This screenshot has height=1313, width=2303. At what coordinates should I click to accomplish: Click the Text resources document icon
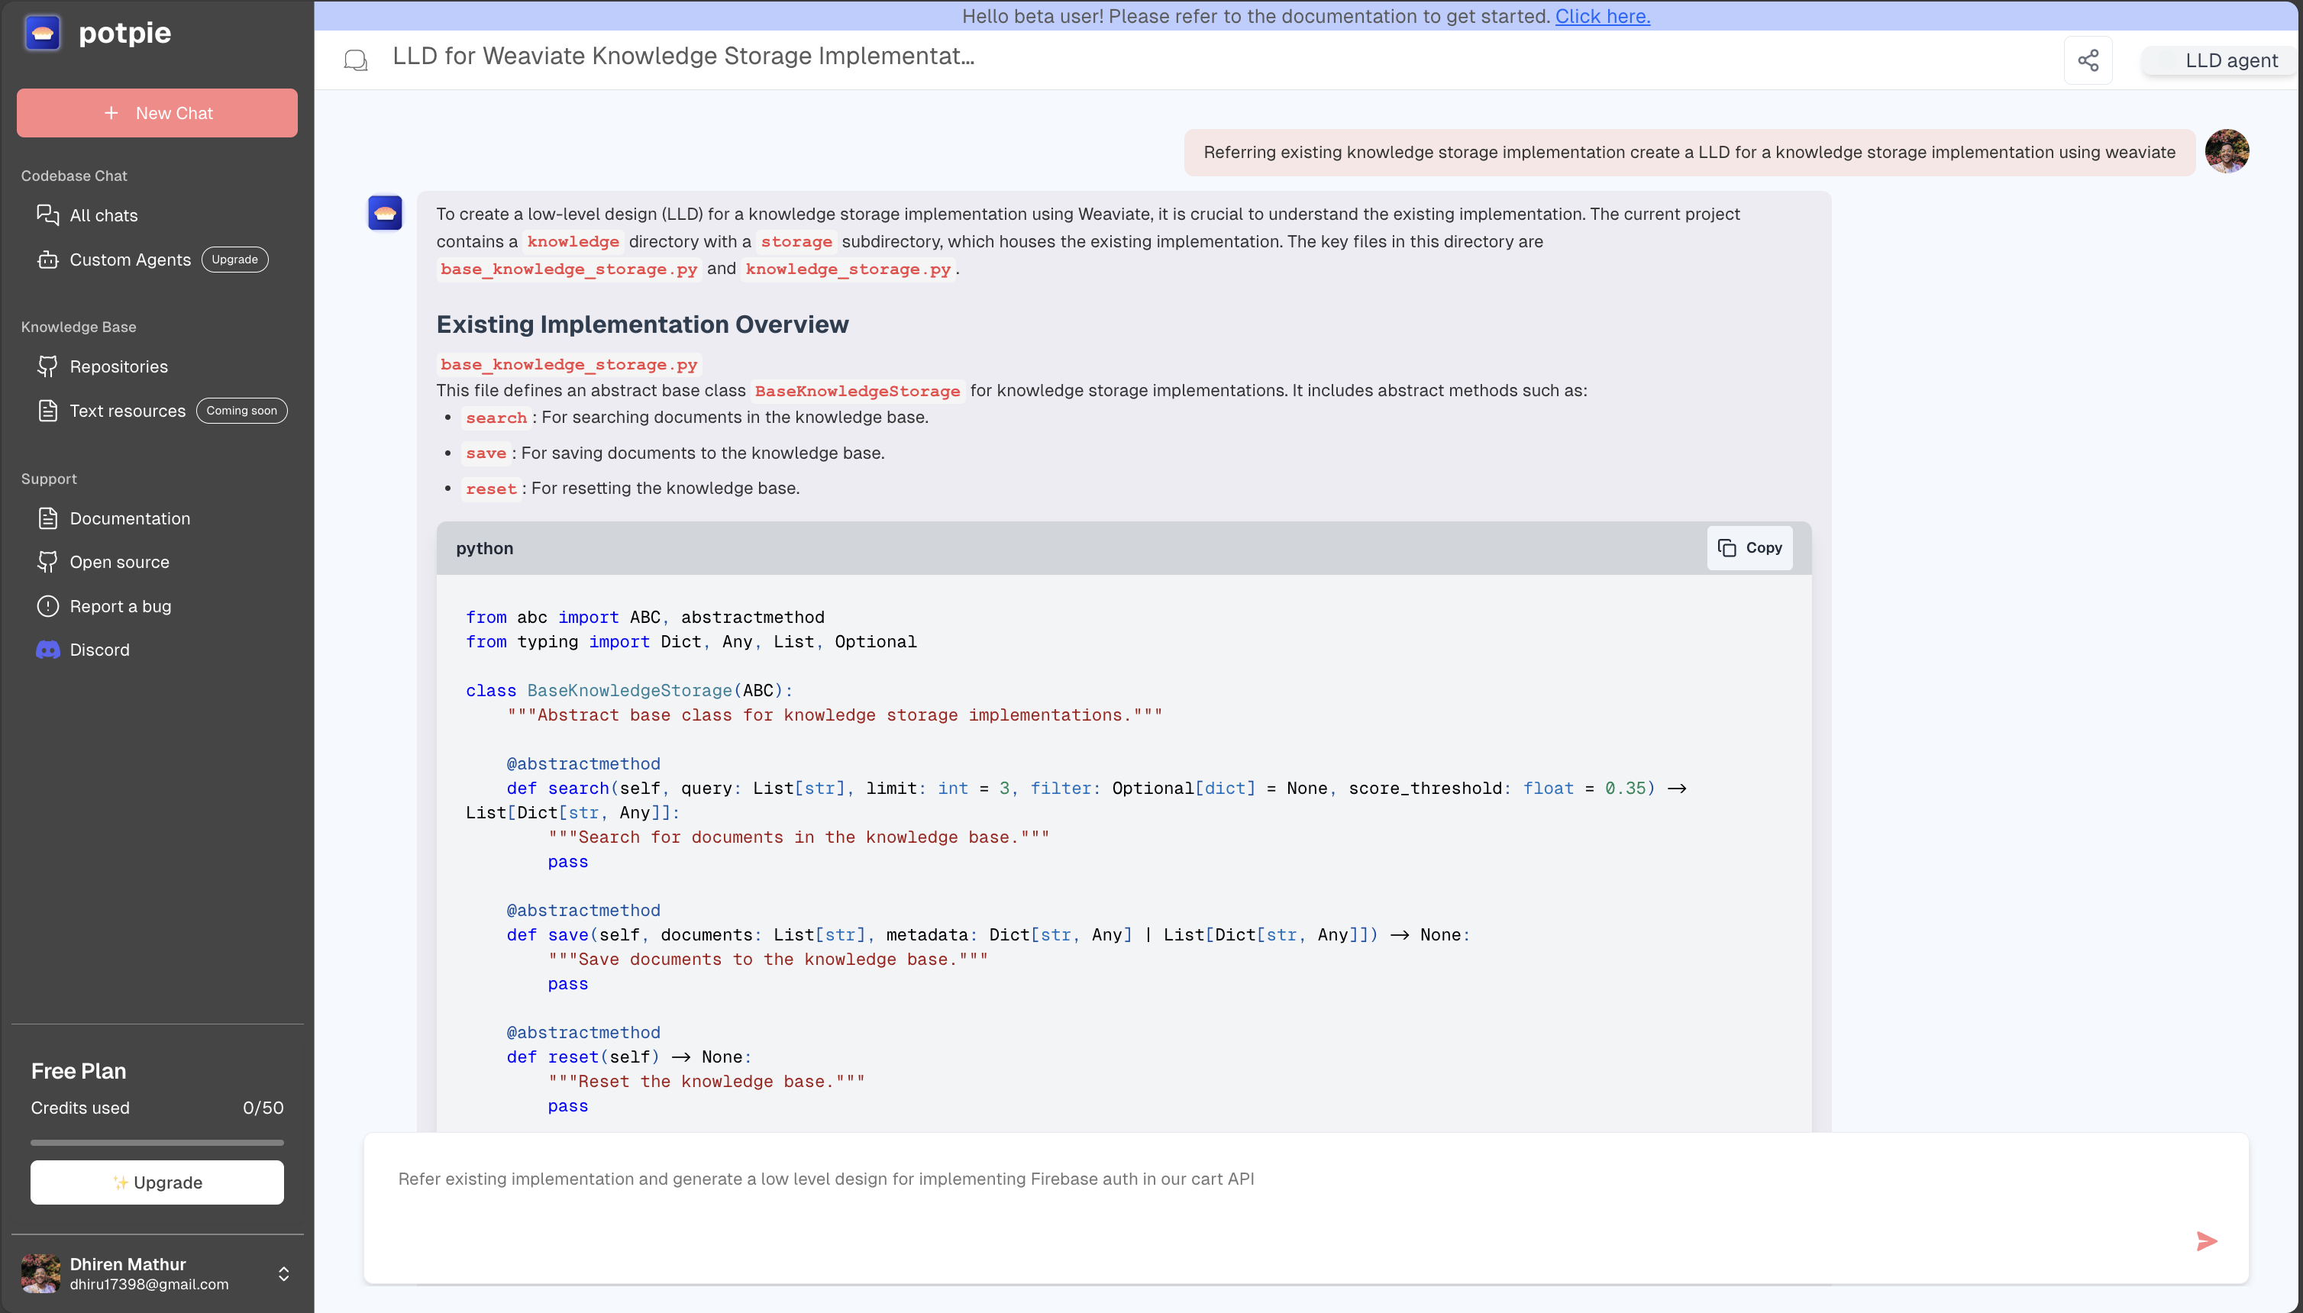(48, 411)
